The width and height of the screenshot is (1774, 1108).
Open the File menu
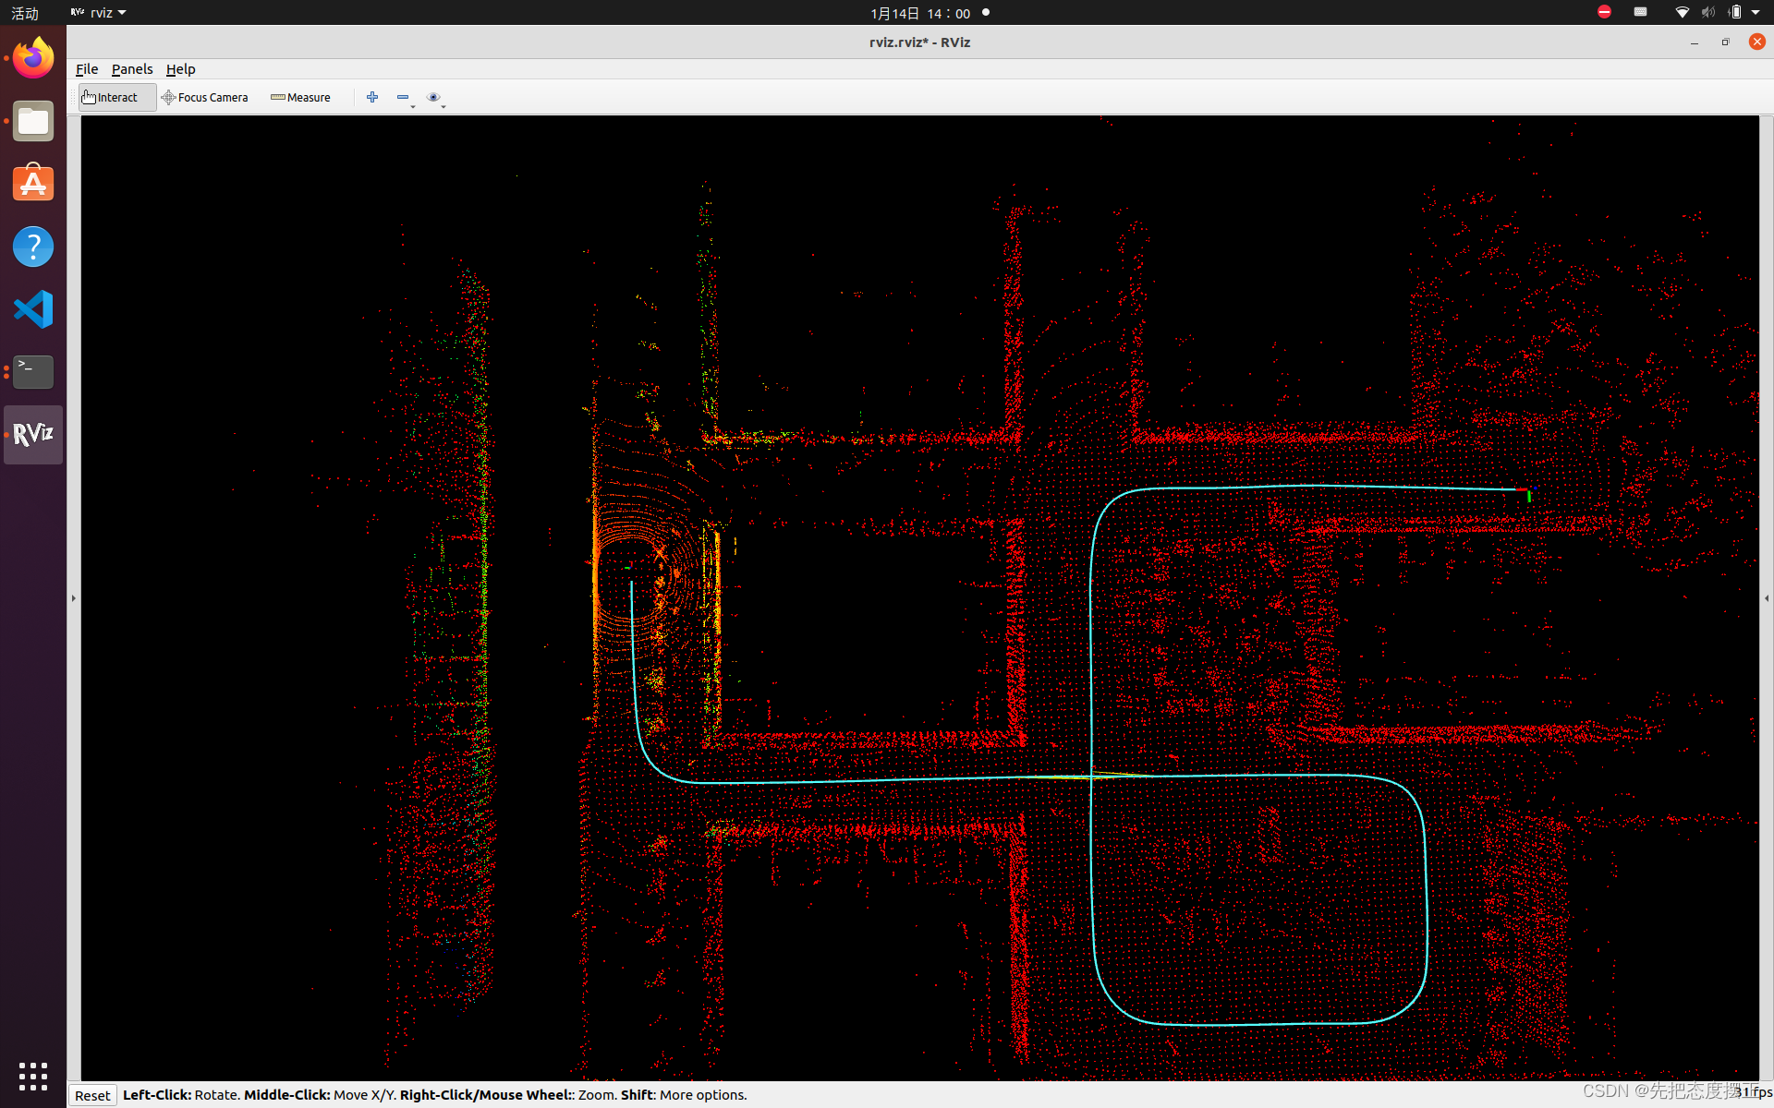point(87,69)
